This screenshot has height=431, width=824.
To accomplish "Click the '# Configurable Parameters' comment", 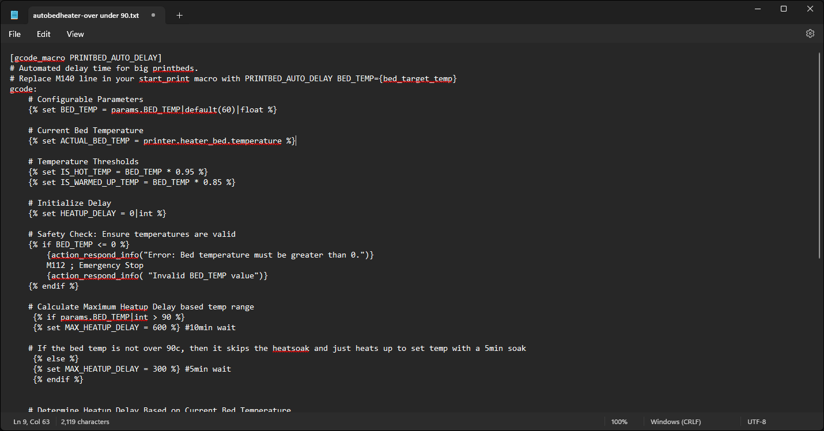I will point(86,99).
